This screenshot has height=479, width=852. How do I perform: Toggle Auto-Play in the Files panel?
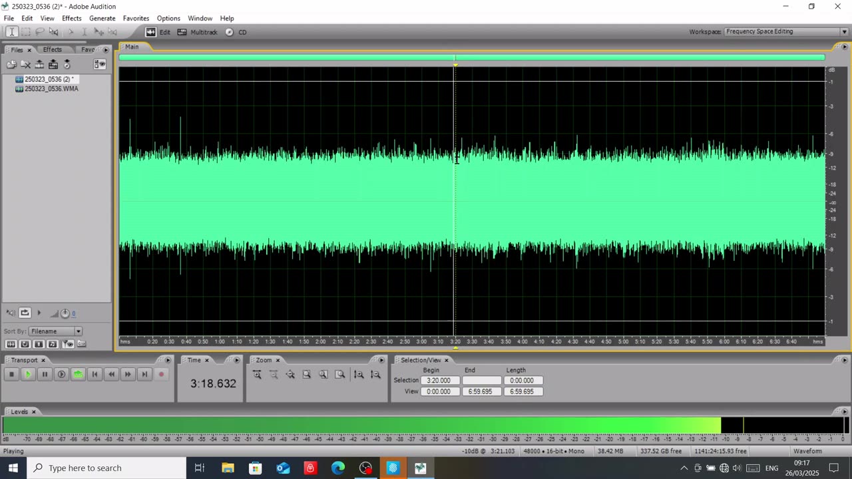[x=11, y=313]
